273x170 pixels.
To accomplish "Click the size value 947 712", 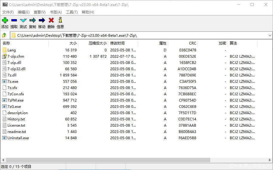I will 70,100.
